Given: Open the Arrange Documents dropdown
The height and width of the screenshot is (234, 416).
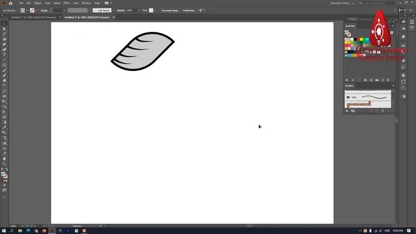Looking at the screenshot, I should [109, 3].
